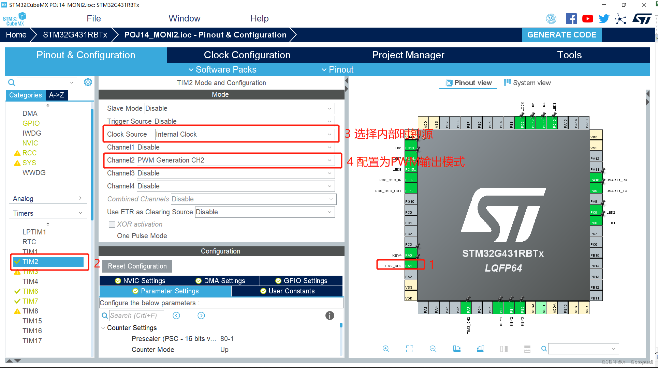658x368 pixels.
Task: Toggle the One Pulse Mode checkbox
Action: (x=111, y=236)
